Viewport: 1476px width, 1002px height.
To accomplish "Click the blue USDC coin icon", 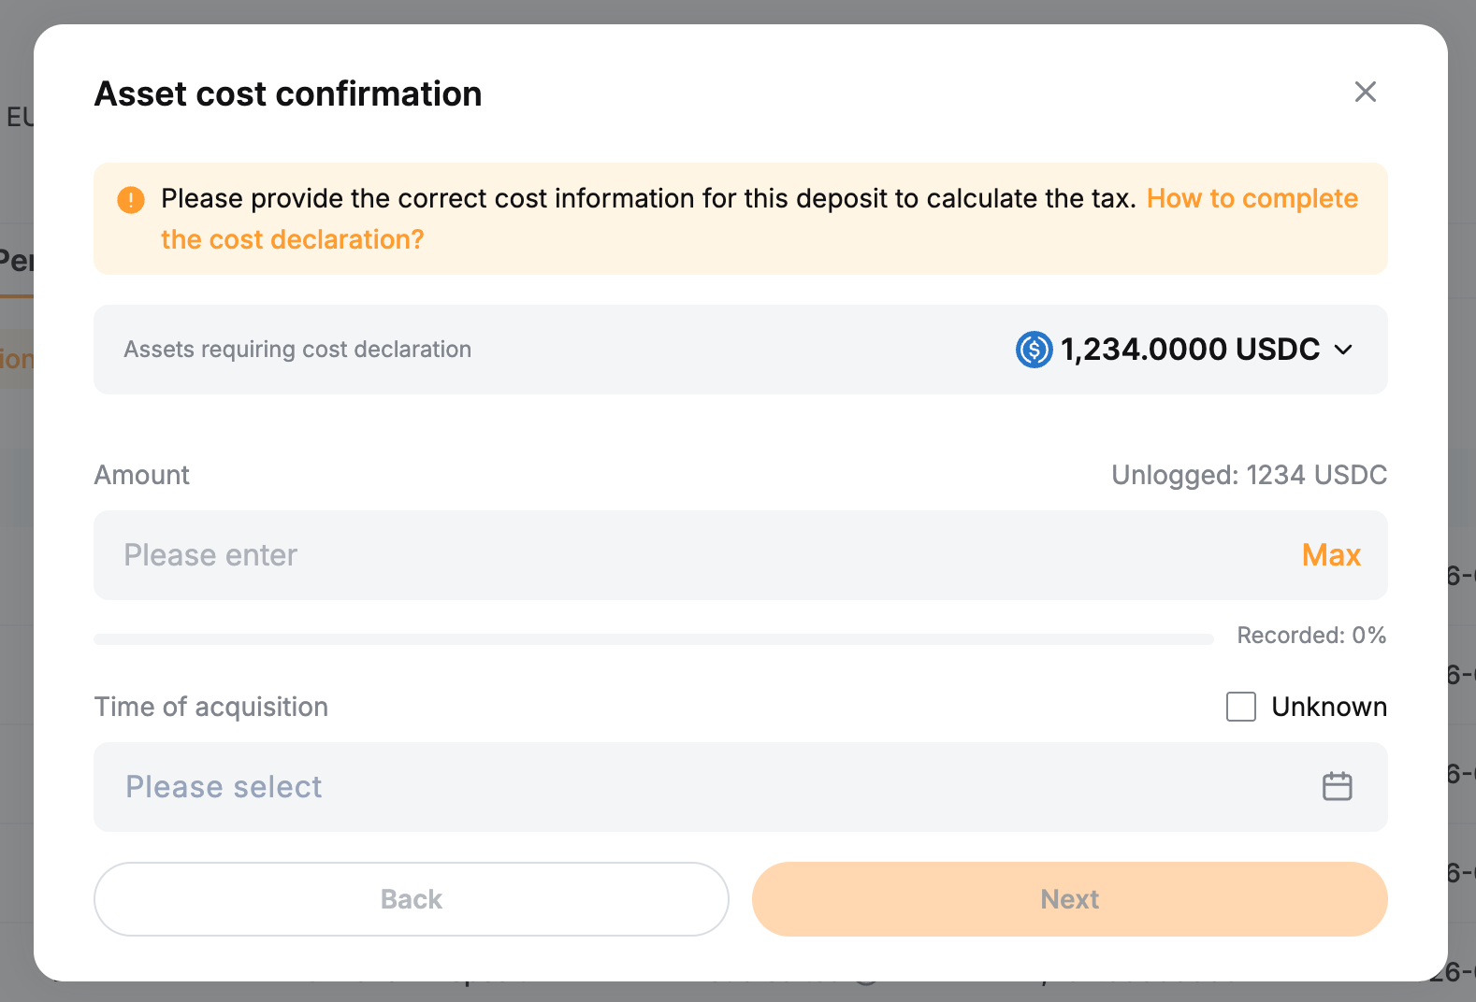I will (x=1034, y=350).
